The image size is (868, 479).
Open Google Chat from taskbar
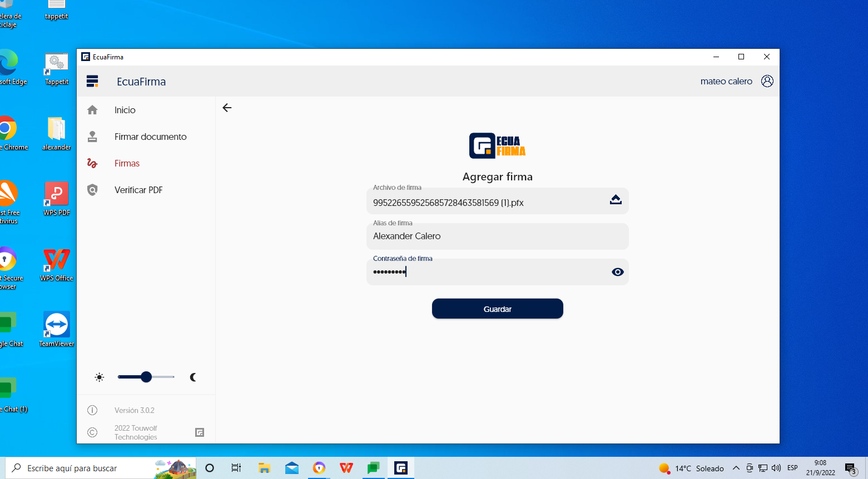374,468
